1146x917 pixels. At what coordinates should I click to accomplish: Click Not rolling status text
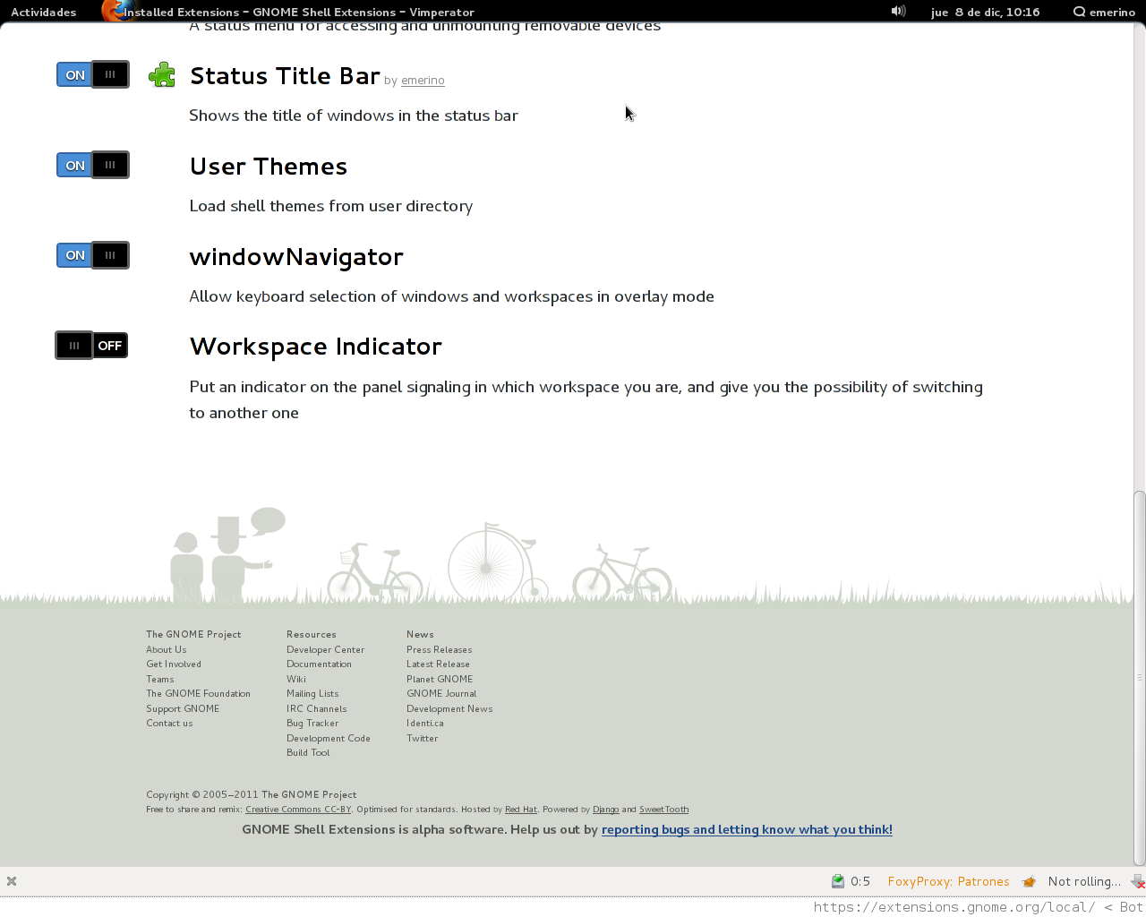pyautogui.click(x=1084, y=881)
